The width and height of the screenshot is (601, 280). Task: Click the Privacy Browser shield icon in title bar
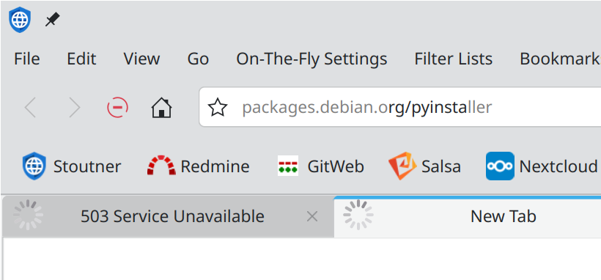click(20, 20)
